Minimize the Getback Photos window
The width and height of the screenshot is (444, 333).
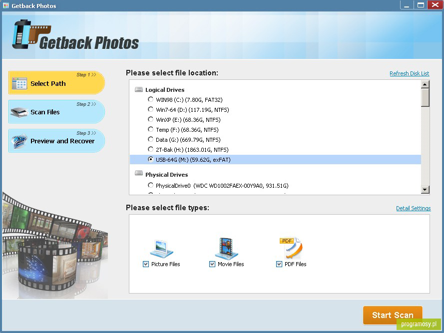point(407,5)
